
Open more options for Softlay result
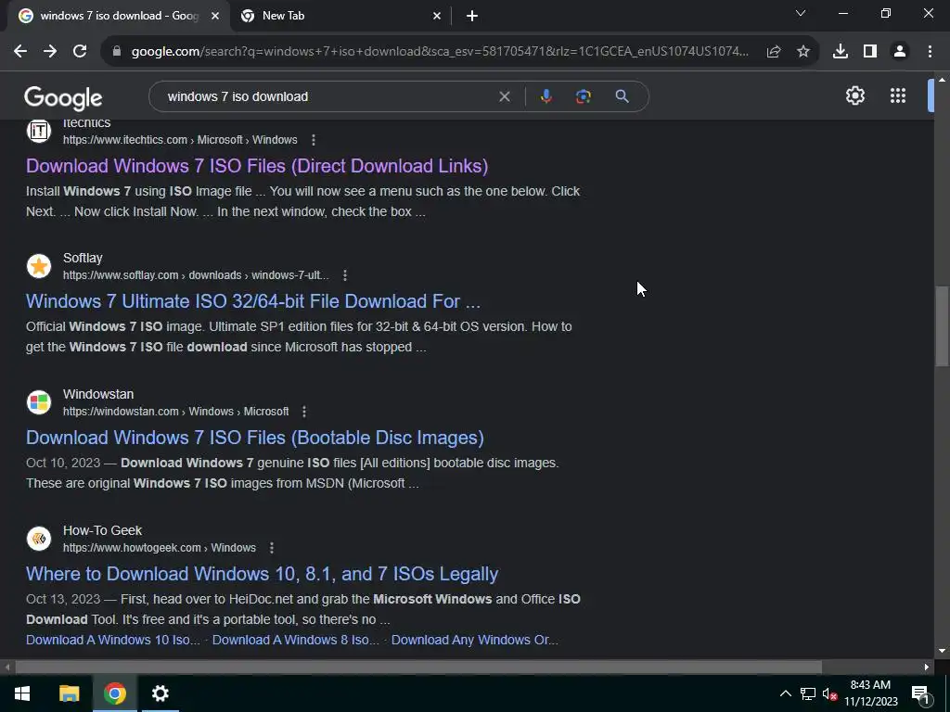tap(345, 275)
